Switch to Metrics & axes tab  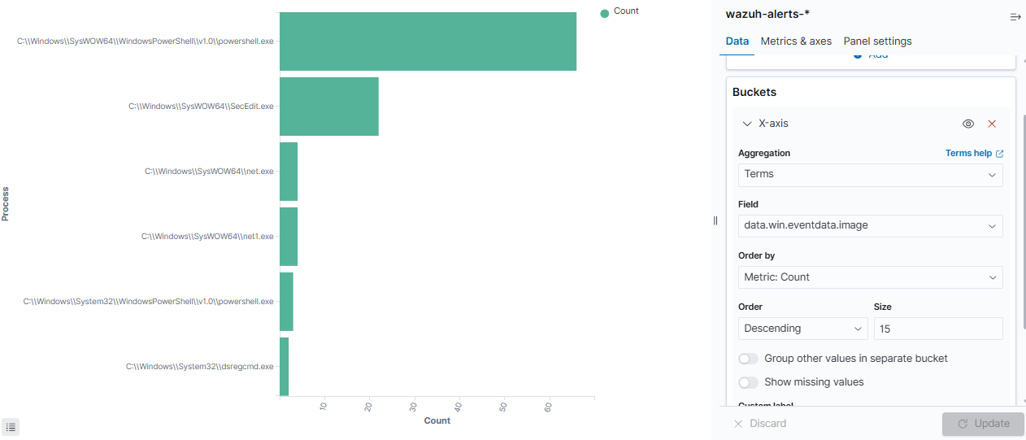(796, 41)
